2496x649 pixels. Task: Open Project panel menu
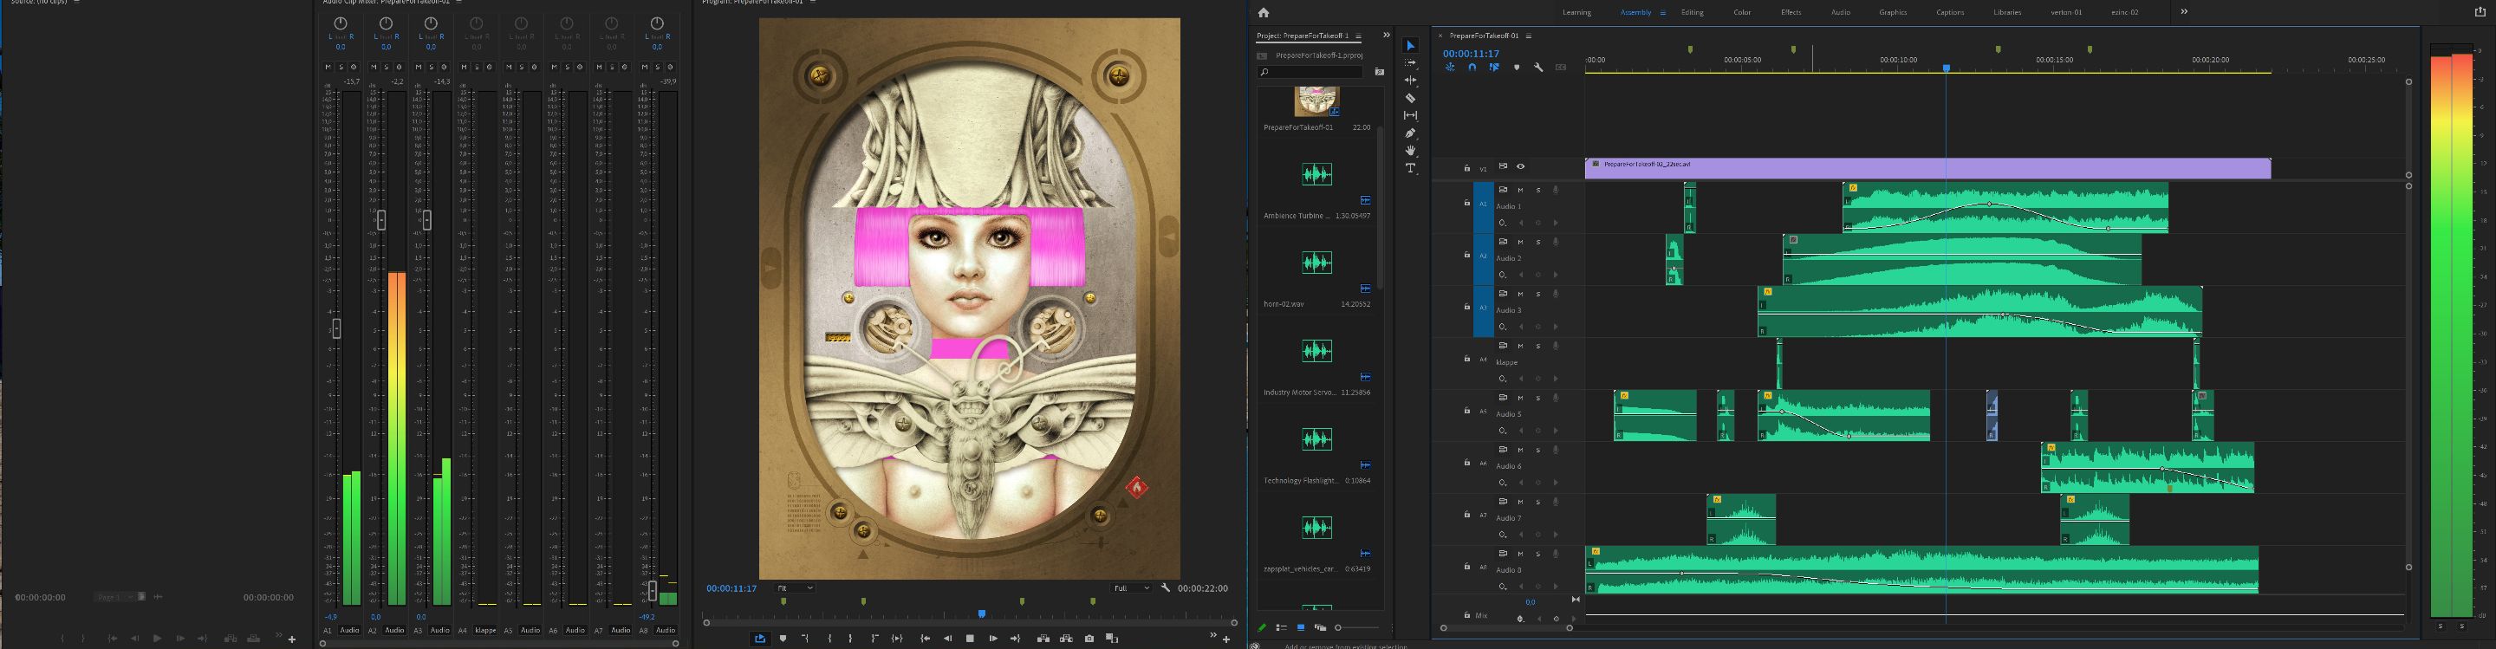pyautogui.click(x=1358, y=36)
